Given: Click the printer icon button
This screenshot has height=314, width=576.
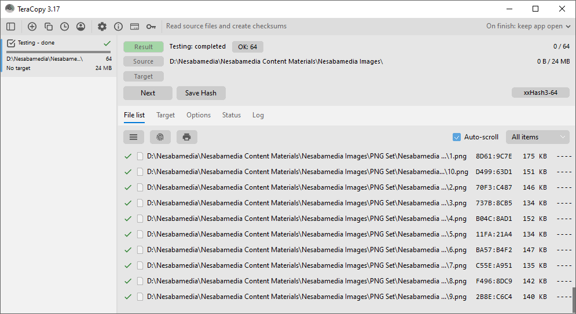Looking at the screenshot, I should (186, 137).
